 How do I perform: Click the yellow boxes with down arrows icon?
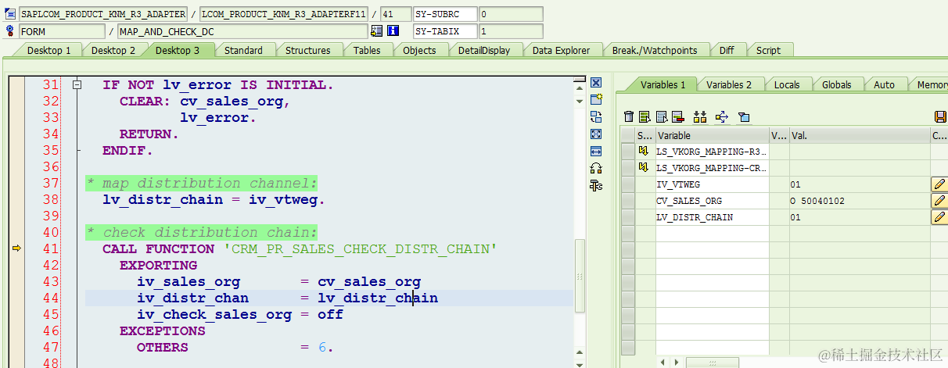pos(700,117)
